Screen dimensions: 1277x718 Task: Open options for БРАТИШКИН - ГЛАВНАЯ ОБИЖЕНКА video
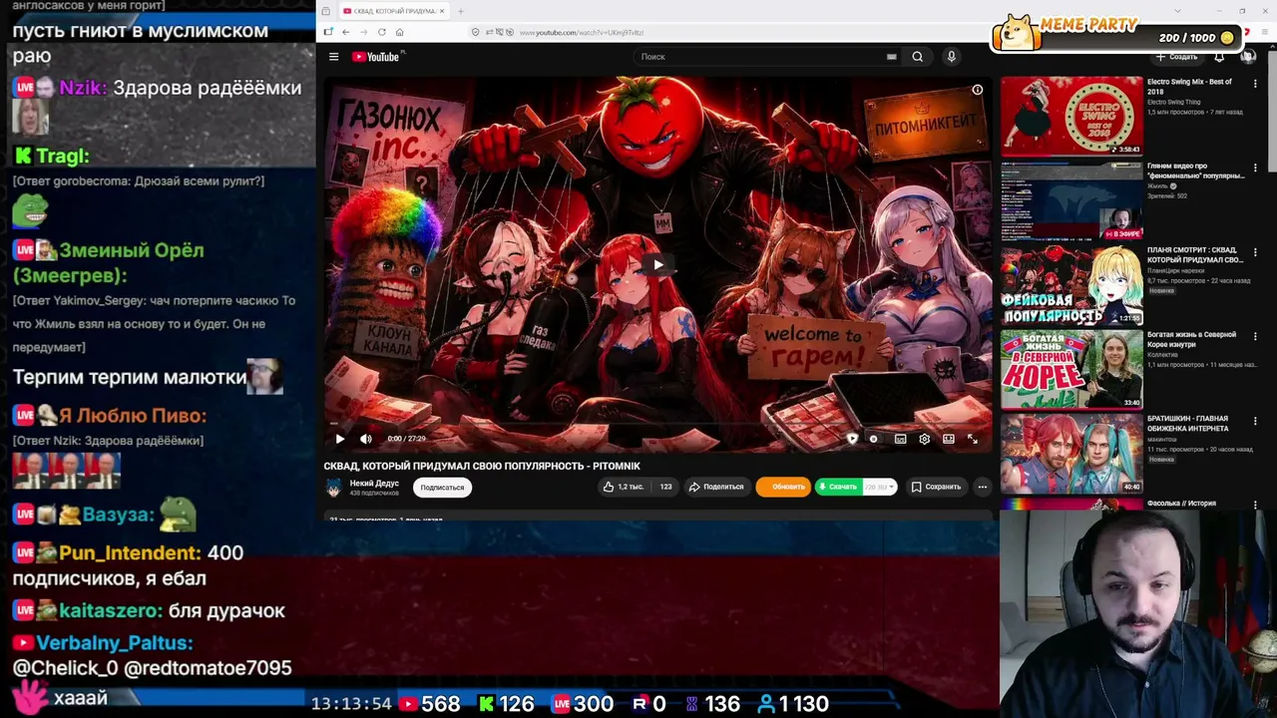point(1255,420)
